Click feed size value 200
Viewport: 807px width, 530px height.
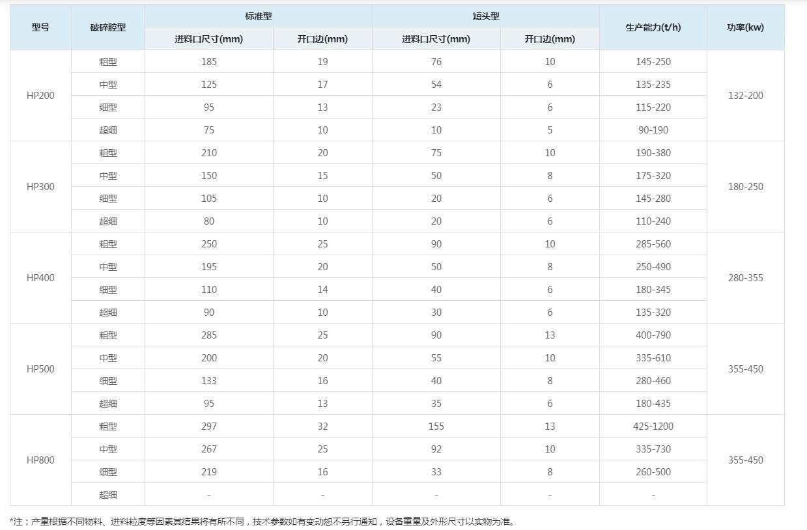coord(209,358)
